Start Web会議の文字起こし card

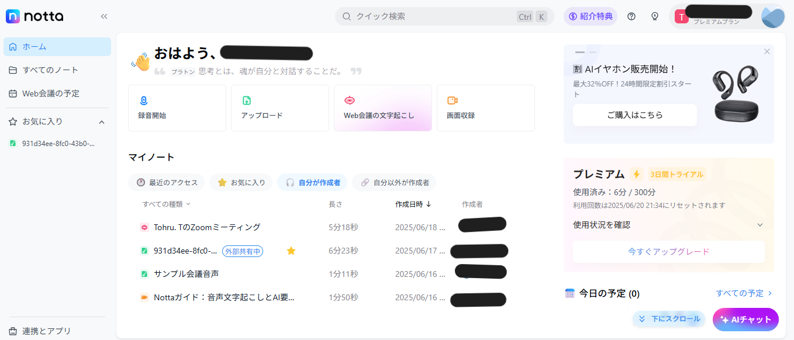(x=382, y=108)
